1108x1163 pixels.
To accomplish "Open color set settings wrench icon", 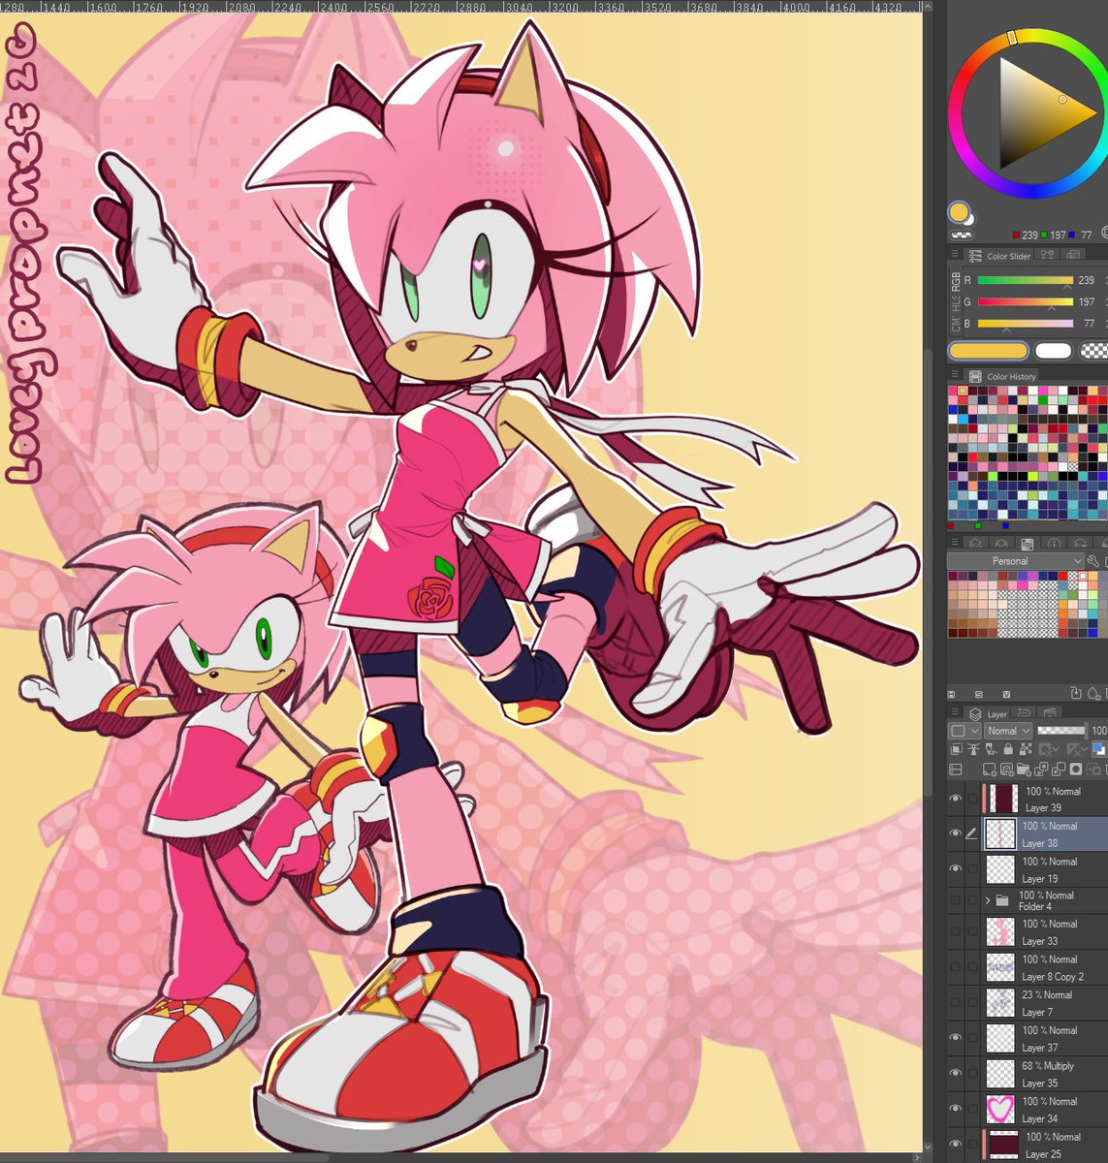I will click(1093, 561).
